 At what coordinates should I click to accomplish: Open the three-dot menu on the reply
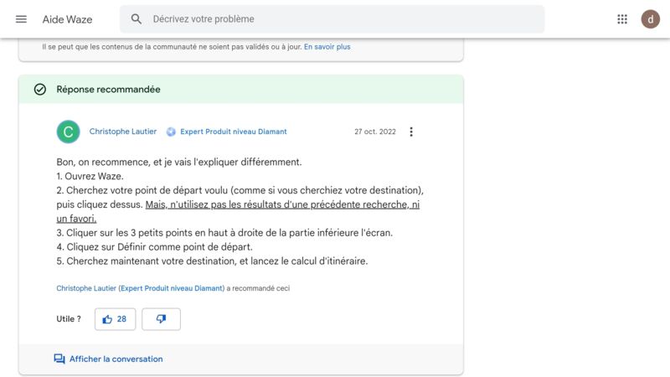pos(411,132)
